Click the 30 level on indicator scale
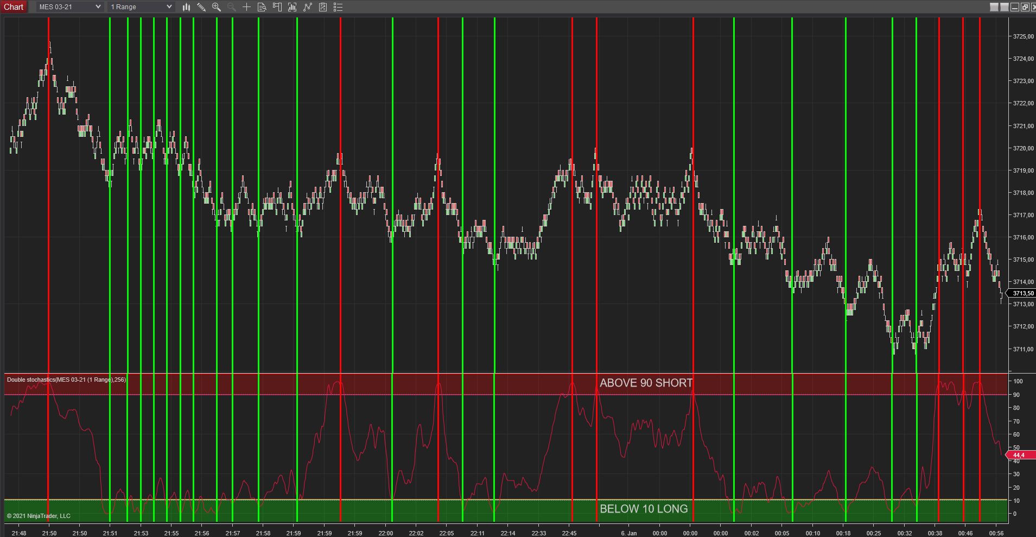This screenshot has width=1036, height=537. pos(1016,474)
